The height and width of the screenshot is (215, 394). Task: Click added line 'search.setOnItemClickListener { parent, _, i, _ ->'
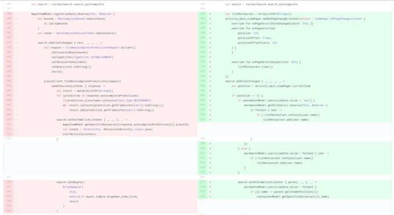click(x=277, y=182)
